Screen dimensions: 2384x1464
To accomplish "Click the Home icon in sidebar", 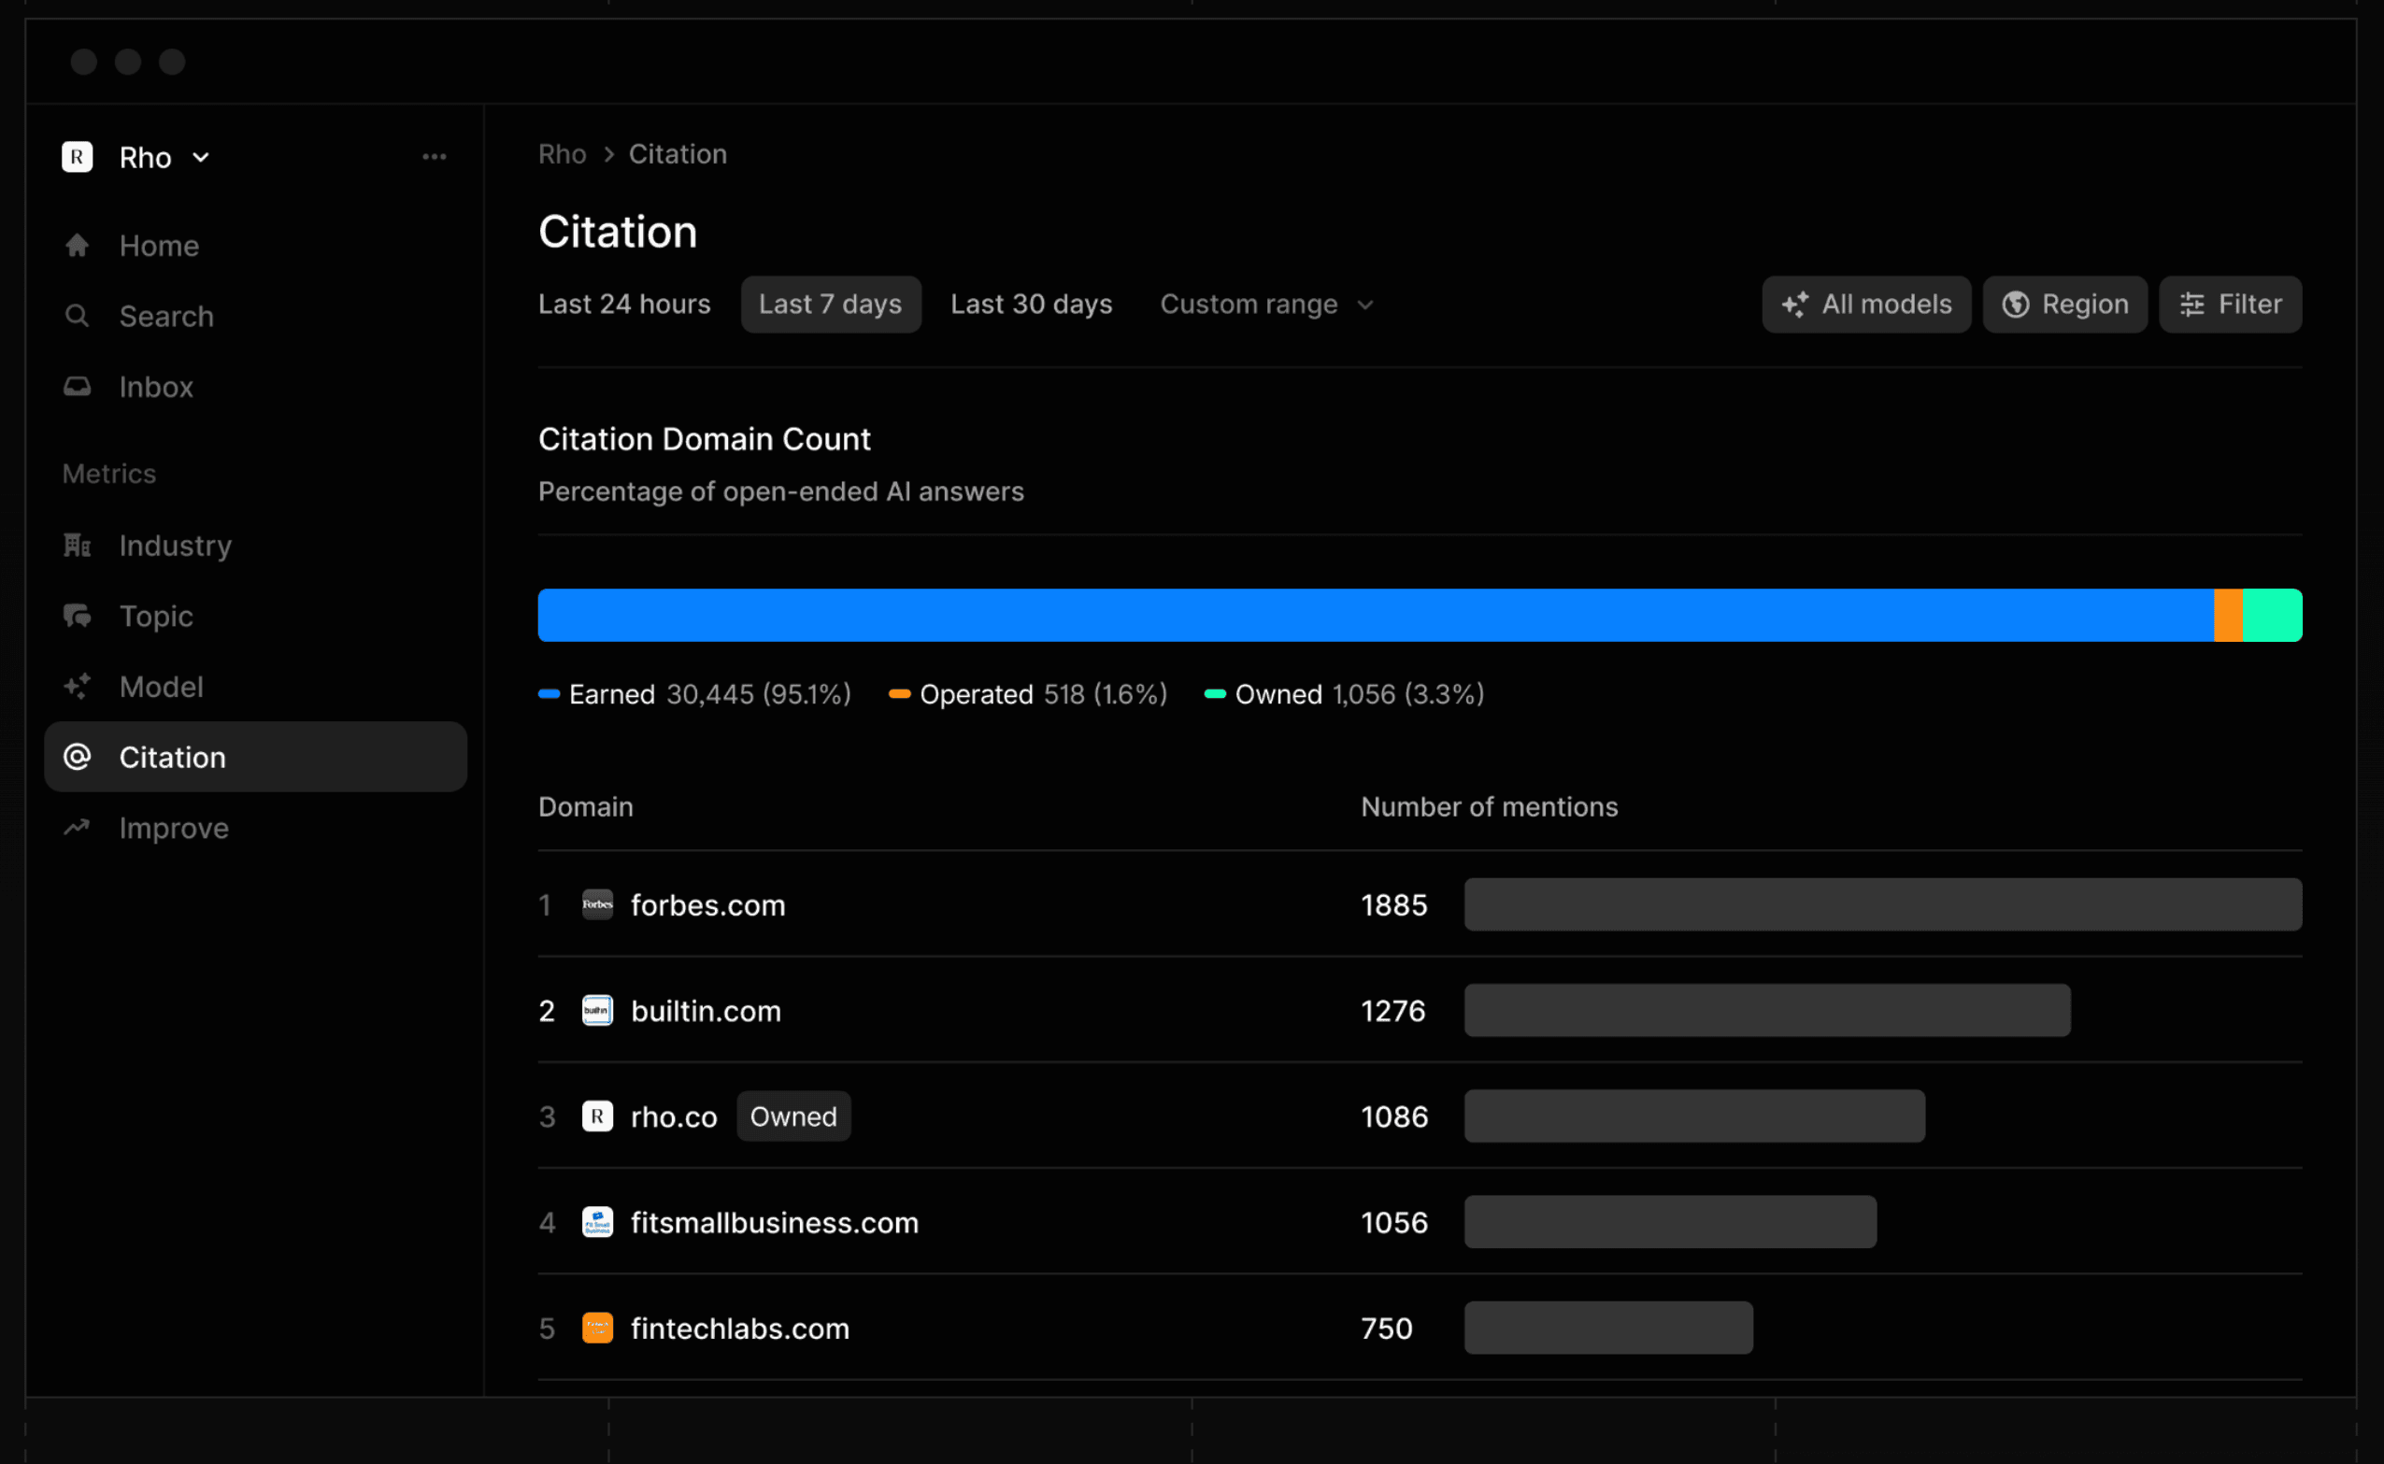I will (x=78, y=246).
